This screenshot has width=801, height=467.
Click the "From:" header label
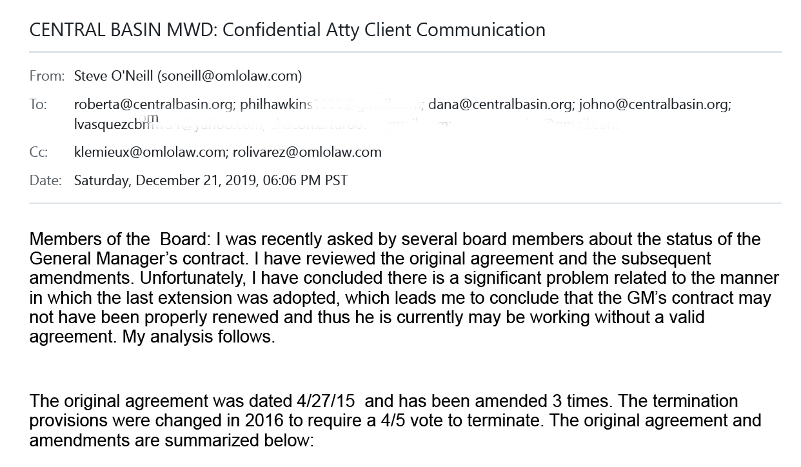click(x=46, y=76)
